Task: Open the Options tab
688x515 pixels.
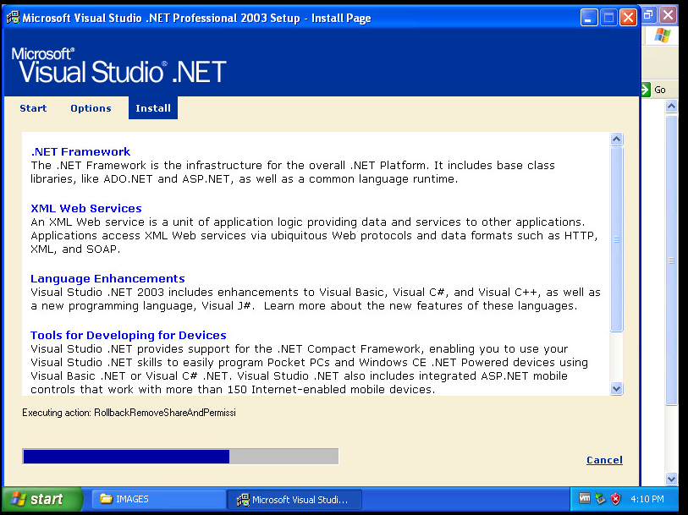Action: (x=91, y=108)
